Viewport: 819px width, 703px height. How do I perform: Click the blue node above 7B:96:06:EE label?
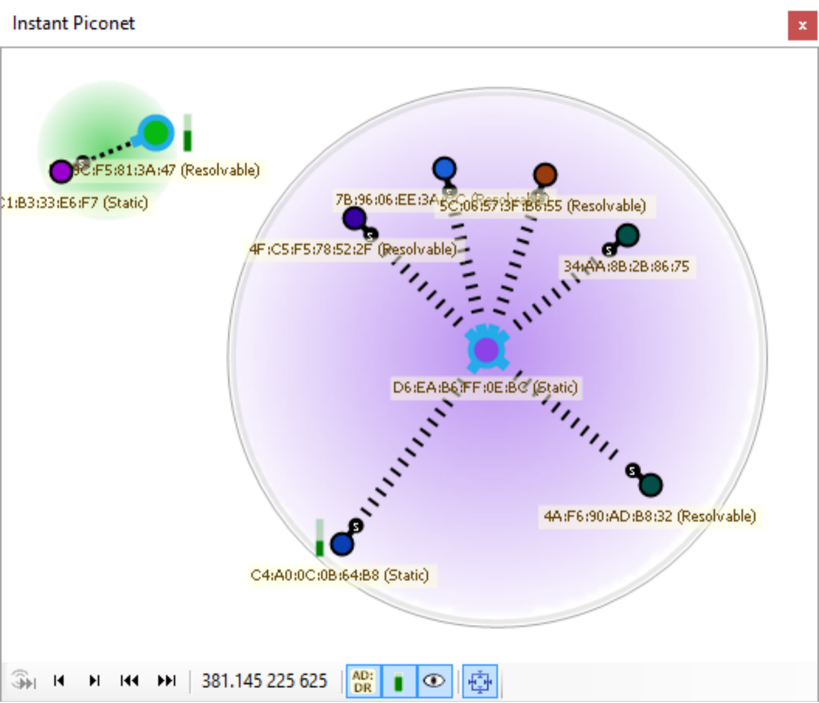444,169
